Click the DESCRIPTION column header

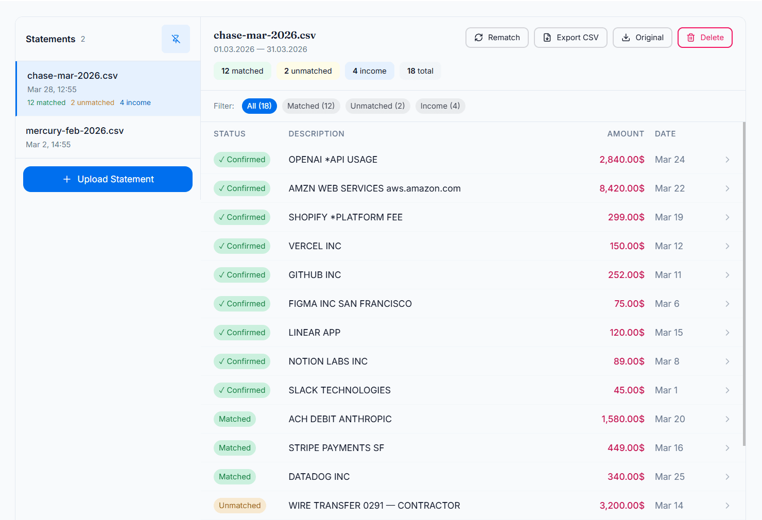coord(317,134)
